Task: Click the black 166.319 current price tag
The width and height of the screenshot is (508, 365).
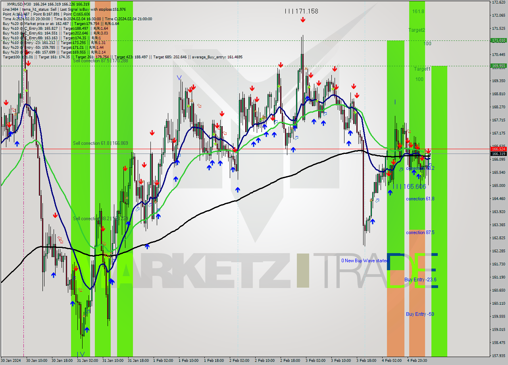Action: click(x=498, y=154)
